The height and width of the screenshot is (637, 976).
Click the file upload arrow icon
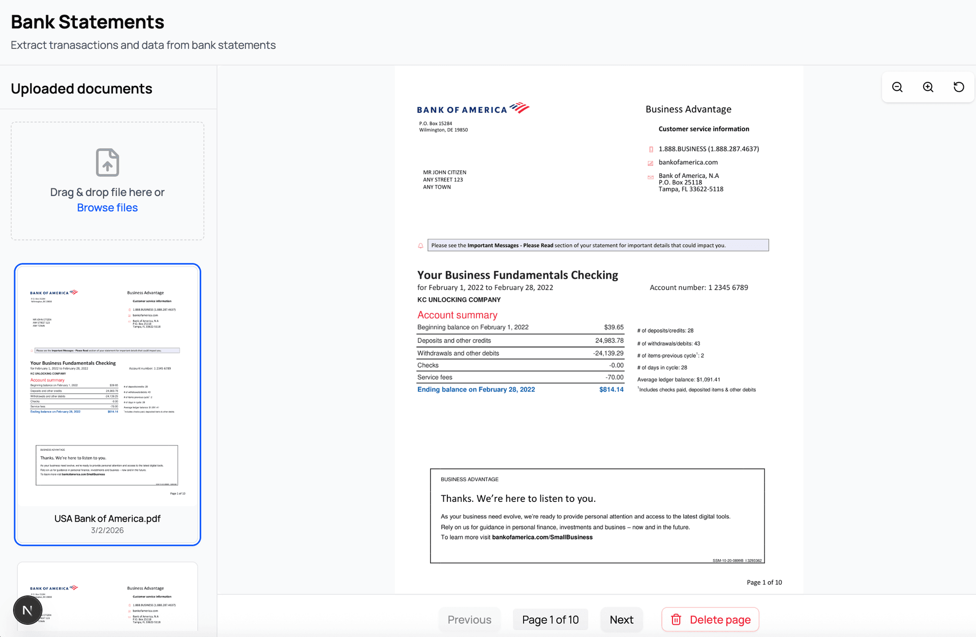tap(107, 163)
